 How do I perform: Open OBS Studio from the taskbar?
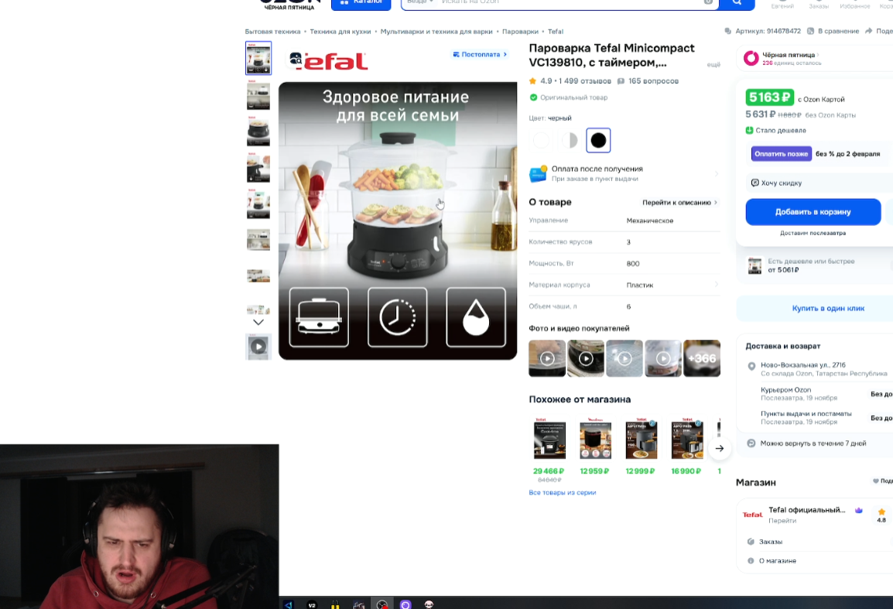pos(381,604)
